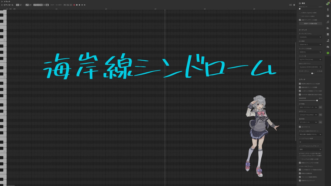Select the pointer tool in piano roll toolbar

click(18, 5)
